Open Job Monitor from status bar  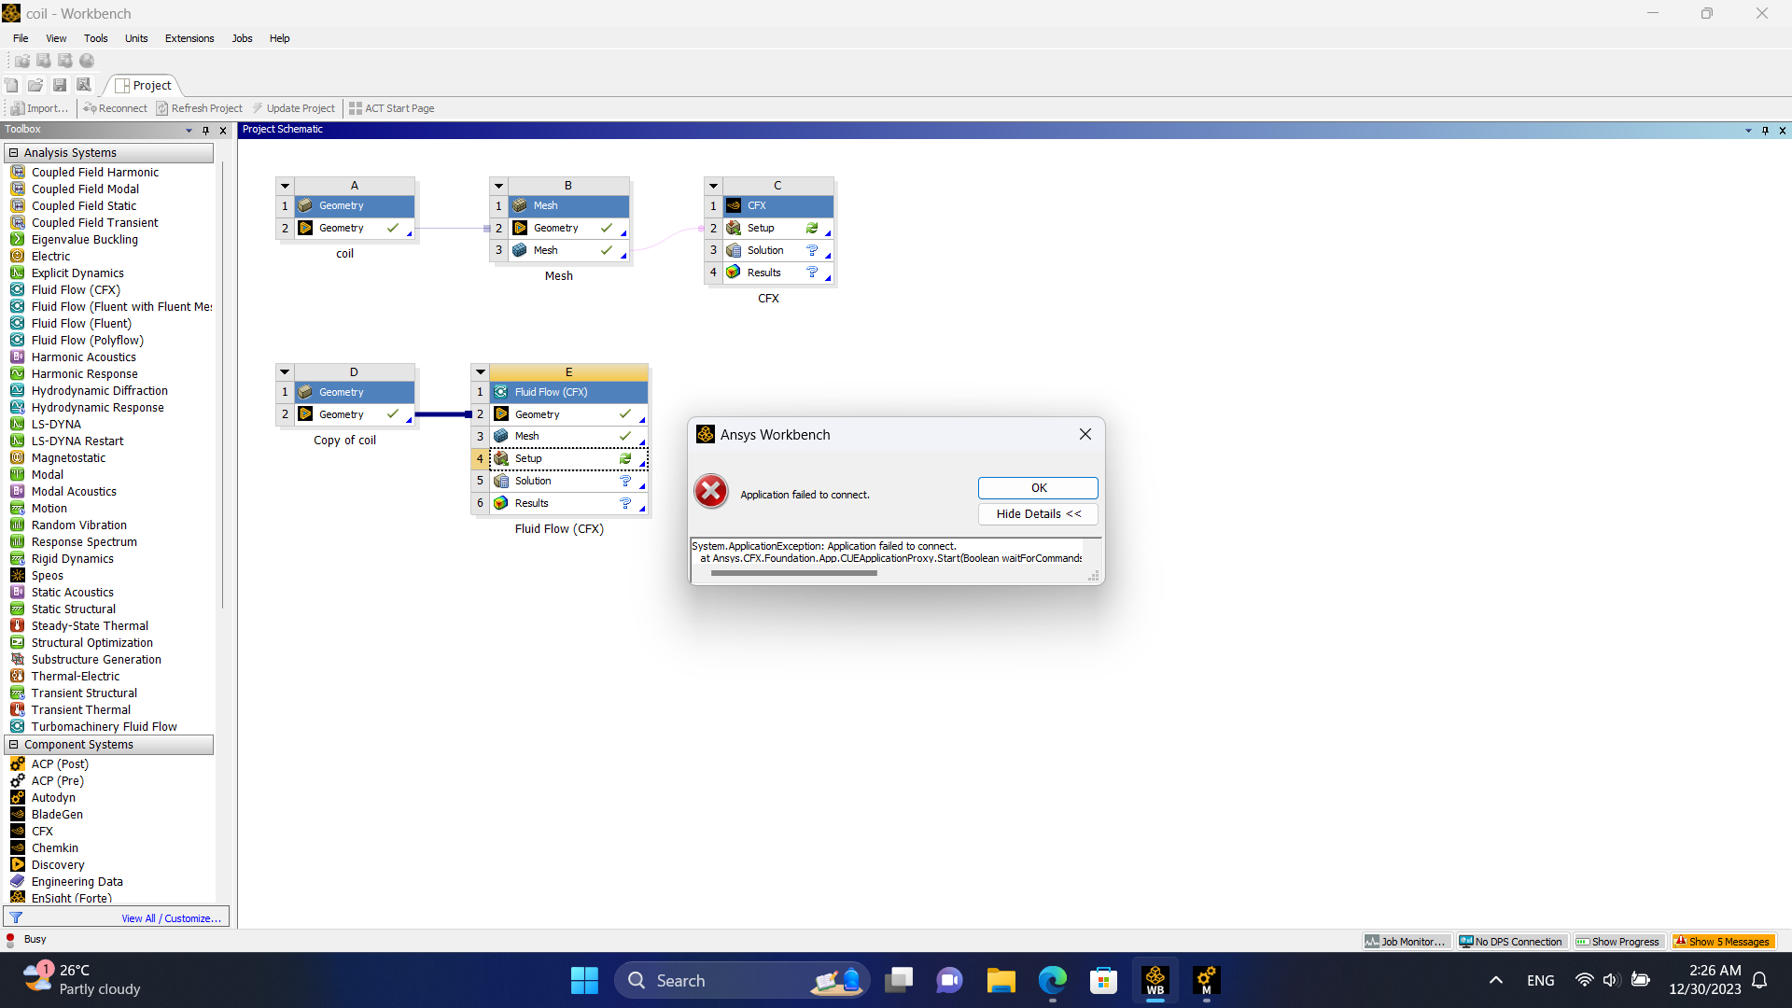pos(1406,942)
